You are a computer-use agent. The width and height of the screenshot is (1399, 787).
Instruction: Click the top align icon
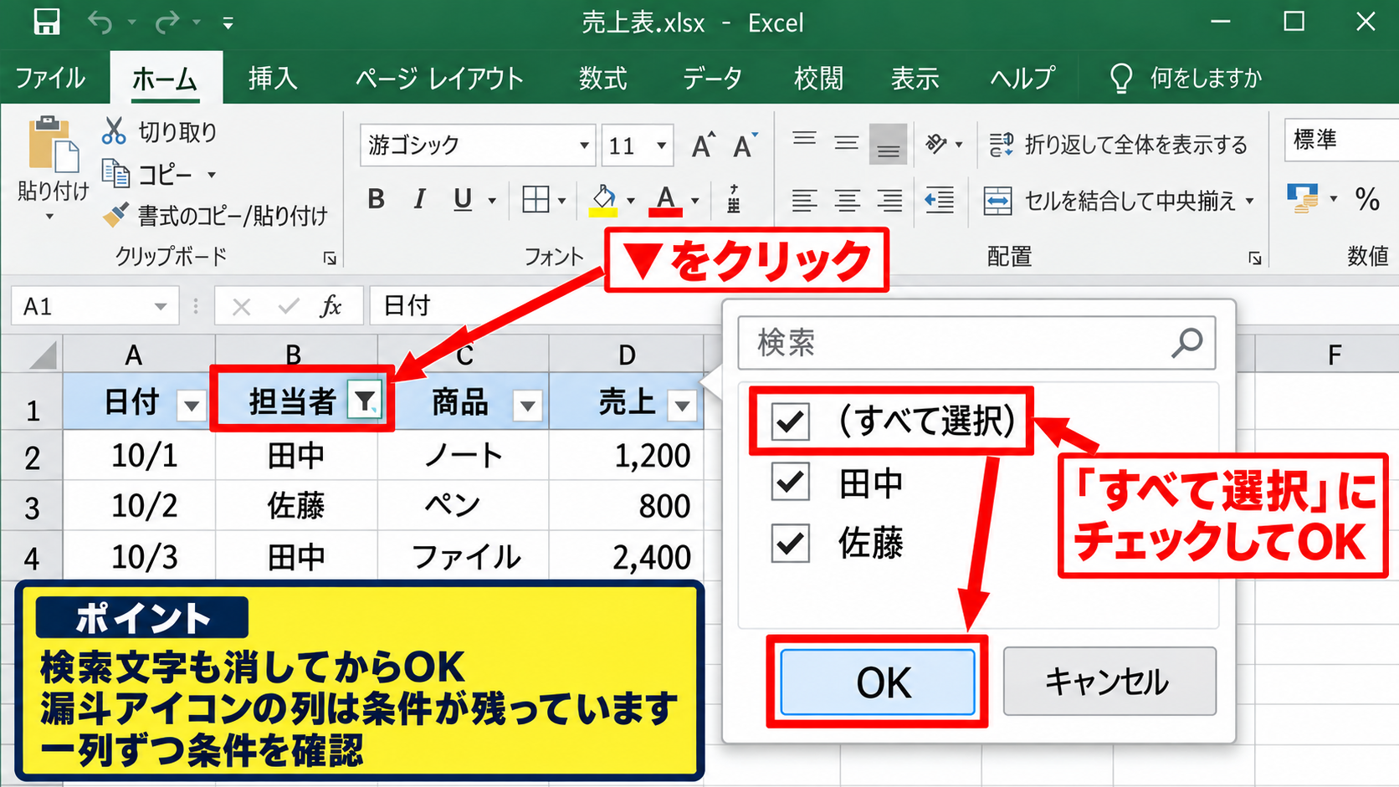pyautogui.click(x=805, y=139)
